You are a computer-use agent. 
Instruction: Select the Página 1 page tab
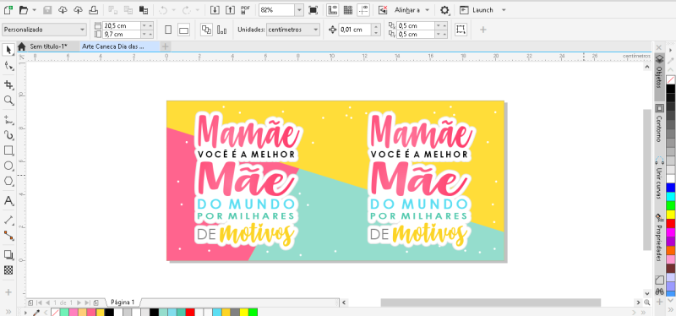(123, 302)
